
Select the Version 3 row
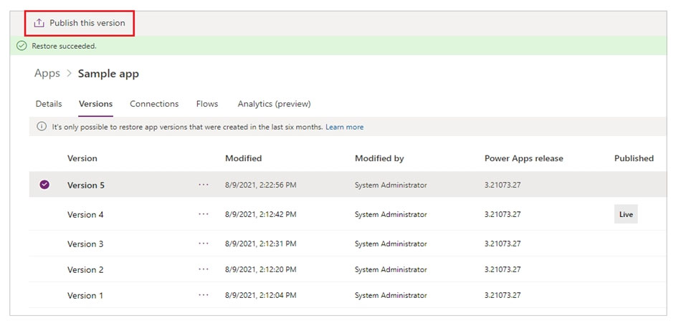point(348,244)
